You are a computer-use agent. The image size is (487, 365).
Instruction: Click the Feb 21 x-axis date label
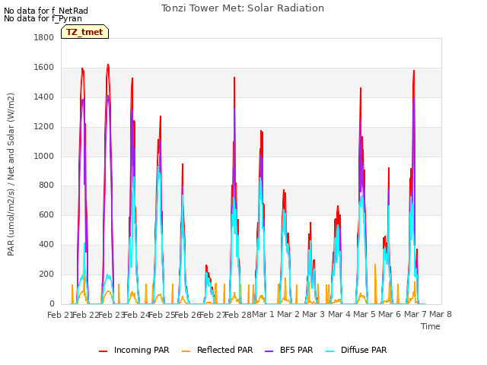(61, 315)
